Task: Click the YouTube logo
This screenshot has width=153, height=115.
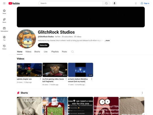Action: [x=14, y=3]
